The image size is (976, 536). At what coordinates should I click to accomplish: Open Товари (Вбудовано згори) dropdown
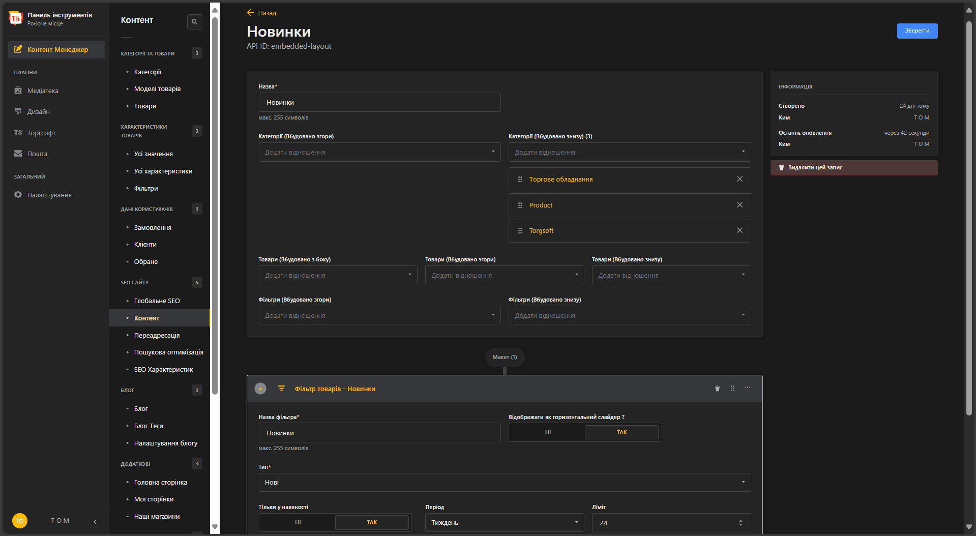(x=505, y=275)
